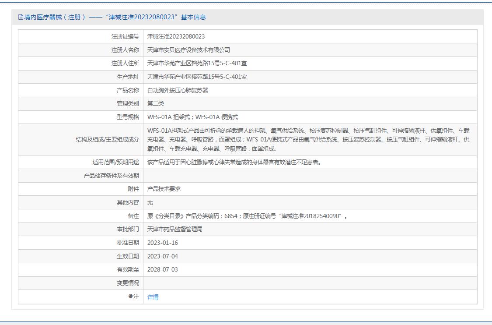Click the 适用范围/预期用途 label
This screenshot has height=325, width=492.
pyautogui.click(x=115, y=162)
